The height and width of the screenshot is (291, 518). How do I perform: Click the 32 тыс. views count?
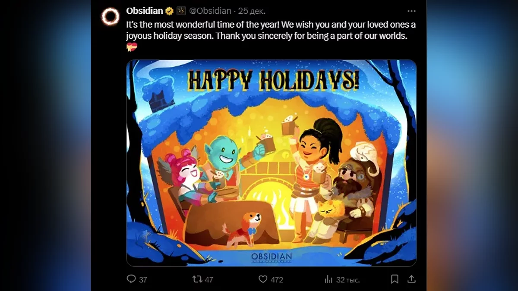pos(348,279)
